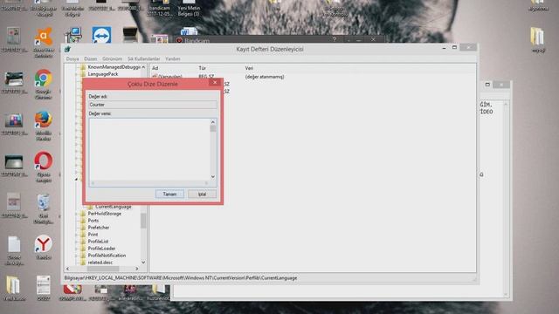Click the key tree vertical scroll thumb
Screen dimensions: 559x314
[x=143, y=221]
